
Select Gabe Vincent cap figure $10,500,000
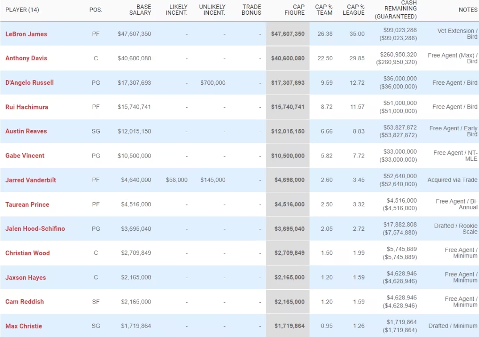pos(288,156)
